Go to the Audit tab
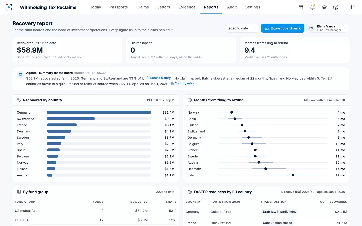The image size is (362, 226). 232,7
